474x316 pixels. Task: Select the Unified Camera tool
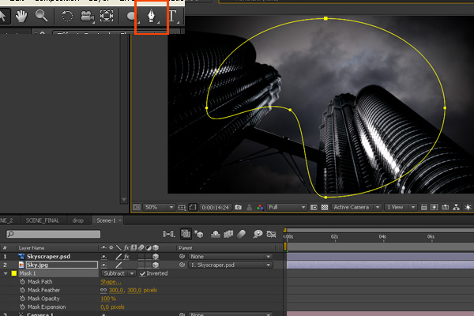88,16
